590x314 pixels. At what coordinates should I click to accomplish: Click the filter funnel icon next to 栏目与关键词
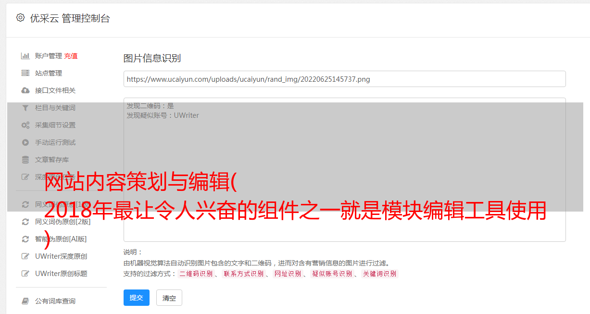(x=25, y=108)
